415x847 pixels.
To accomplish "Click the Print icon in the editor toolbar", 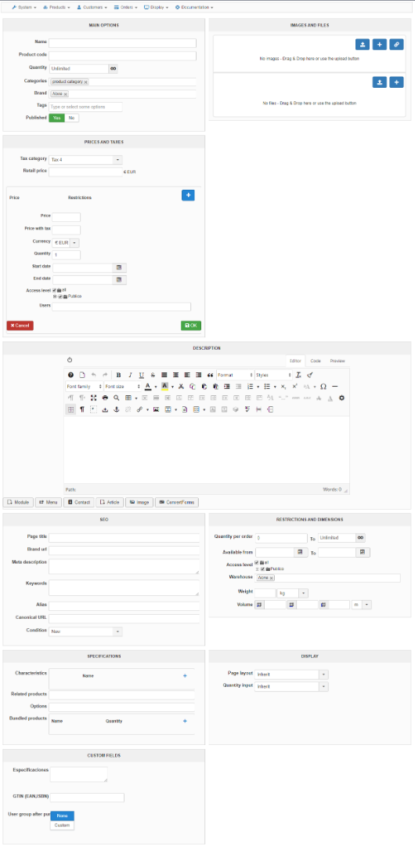I will coord(105,398).
